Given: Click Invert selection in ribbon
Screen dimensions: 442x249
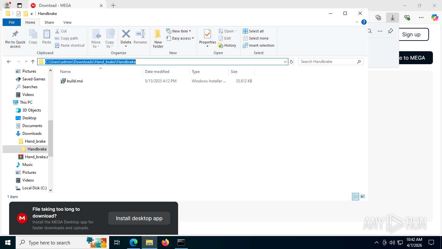Looking at the screenshot, I should [258, 45].
